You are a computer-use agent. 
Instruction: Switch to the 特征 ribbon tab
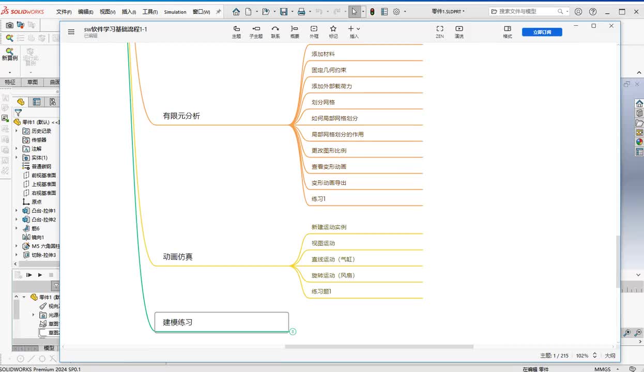[x=10, y=82]
